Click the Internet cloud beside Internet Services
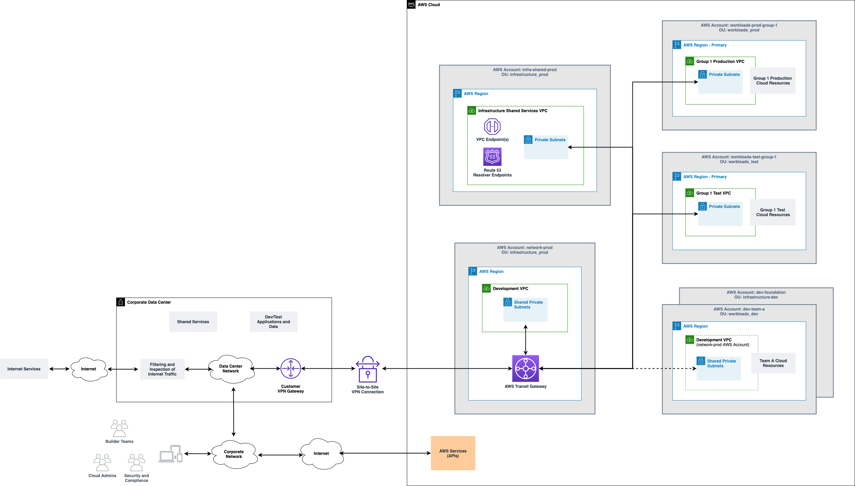The width and height of the screenshot is (855, 486). tap(89, 369)
